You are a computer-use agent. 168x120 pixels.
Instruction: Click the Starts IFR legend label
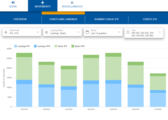point(62,46)
